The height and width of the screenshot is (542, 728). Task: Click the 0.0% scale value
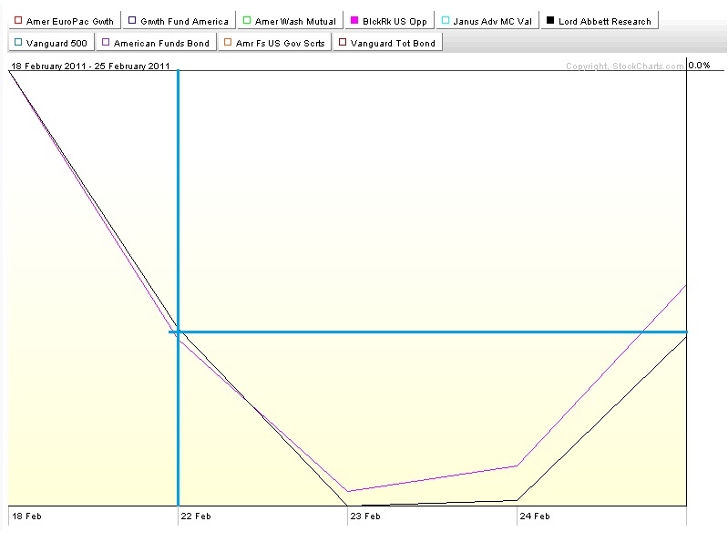click(699, 65)
